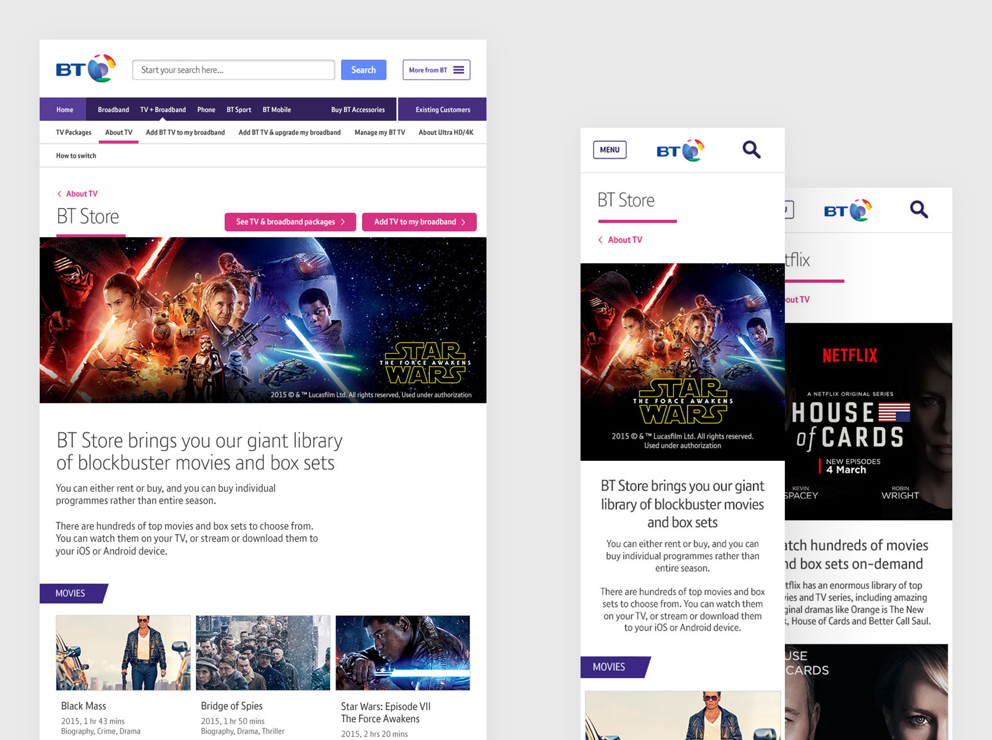Tap search icon on rear Netflix mobile screen
The image size is (992, 740).
click(919, 210)
